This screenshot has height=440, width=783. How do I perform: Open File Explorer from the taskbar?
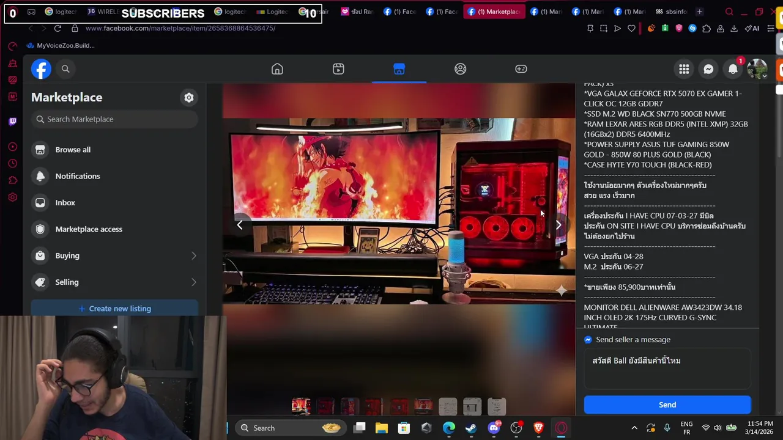pos(382,428)
